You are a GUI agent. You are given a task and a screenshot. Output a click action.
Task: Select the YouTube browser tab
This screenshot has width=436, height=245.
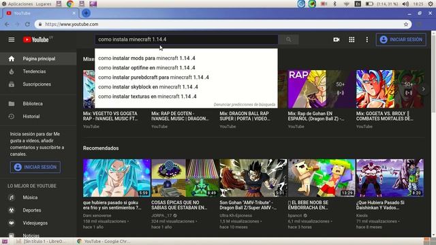point(41,13)
